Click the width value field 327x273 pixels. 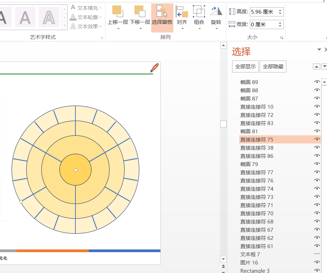pyautogui.click(x=264, y=24)
